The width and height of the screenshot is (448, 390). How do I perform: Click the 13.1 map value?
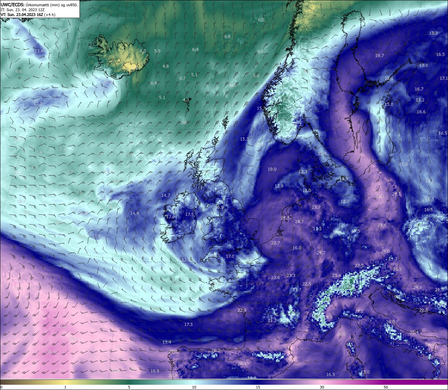pyautogui.click(x=423, y=65)
